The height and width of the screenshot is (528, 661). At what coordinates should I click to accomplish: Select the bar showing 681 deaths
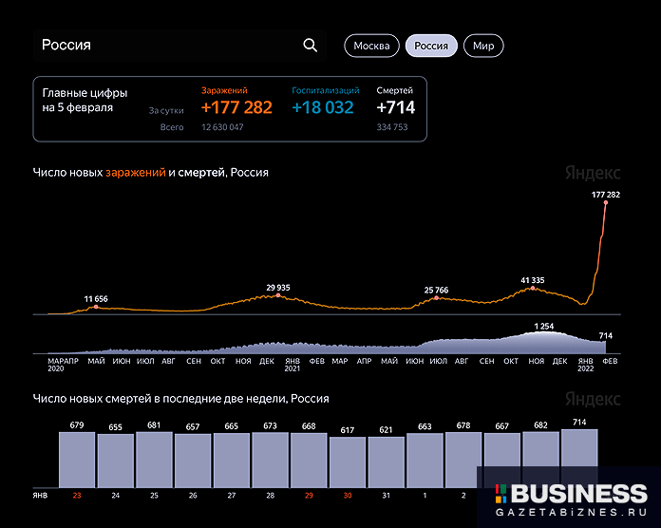point(154,461)
